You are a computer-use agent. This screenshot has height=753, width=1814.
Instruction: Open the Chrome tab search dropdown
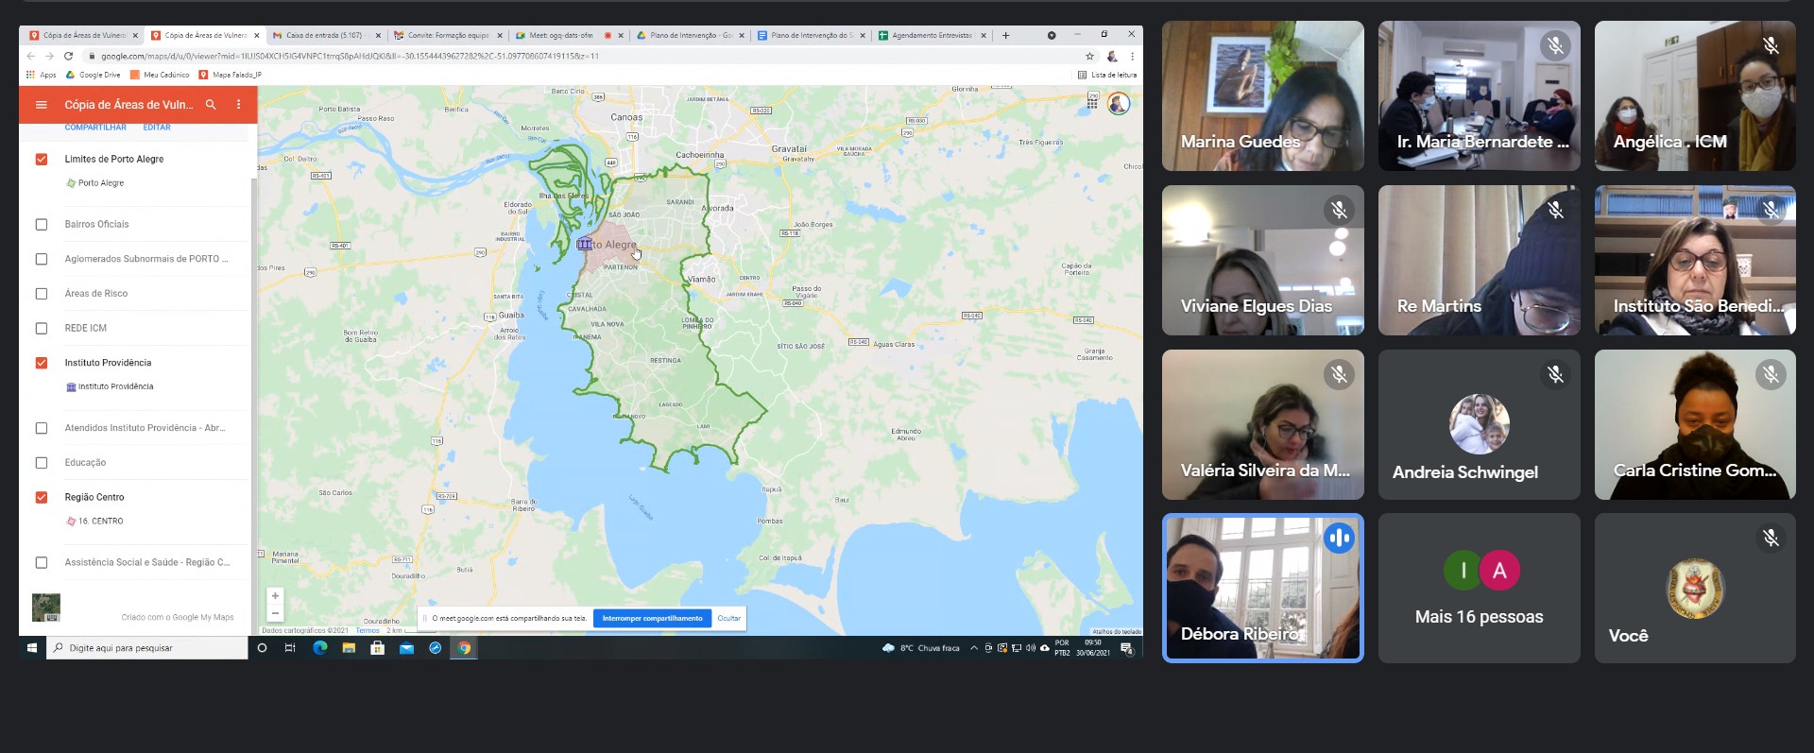[x=1051, y=36]
